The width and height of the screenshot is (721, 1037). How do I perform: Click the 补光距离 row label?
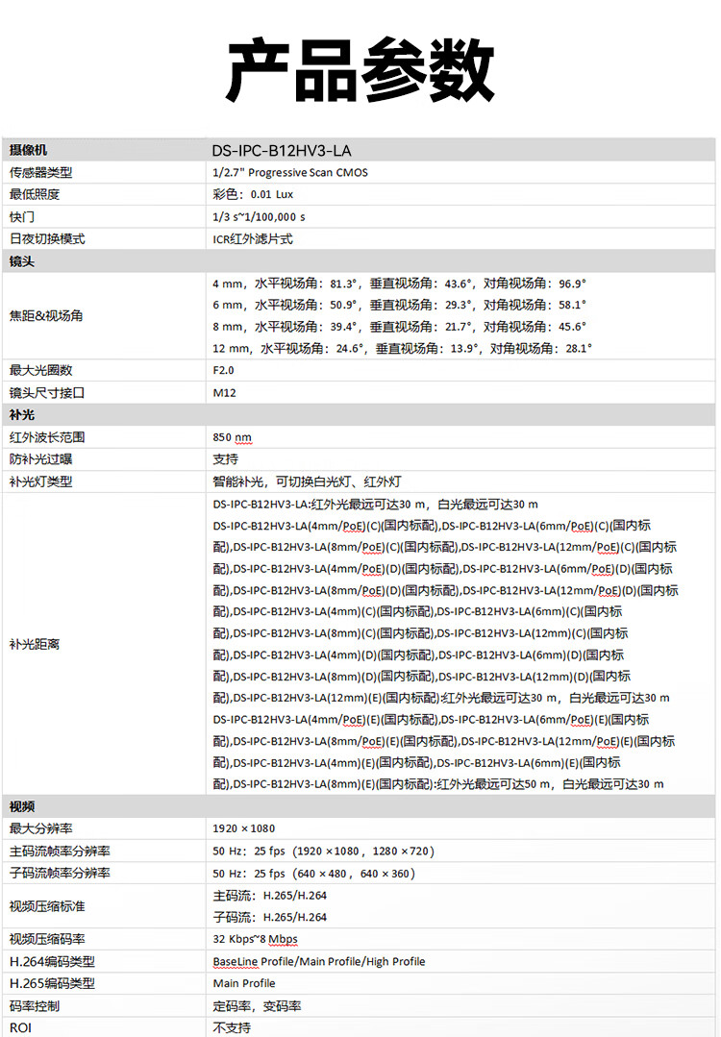[x=35, y=644]
